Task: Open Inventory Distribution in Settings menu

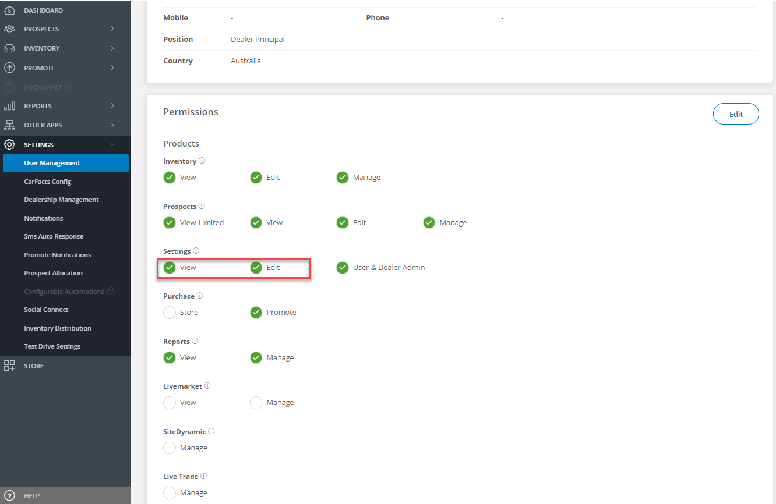Action: [58, 328]
